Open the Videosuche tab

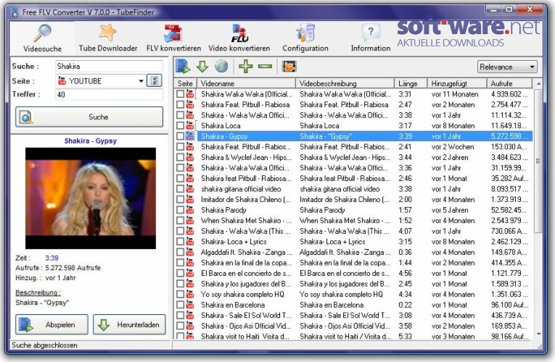point(43,38)
